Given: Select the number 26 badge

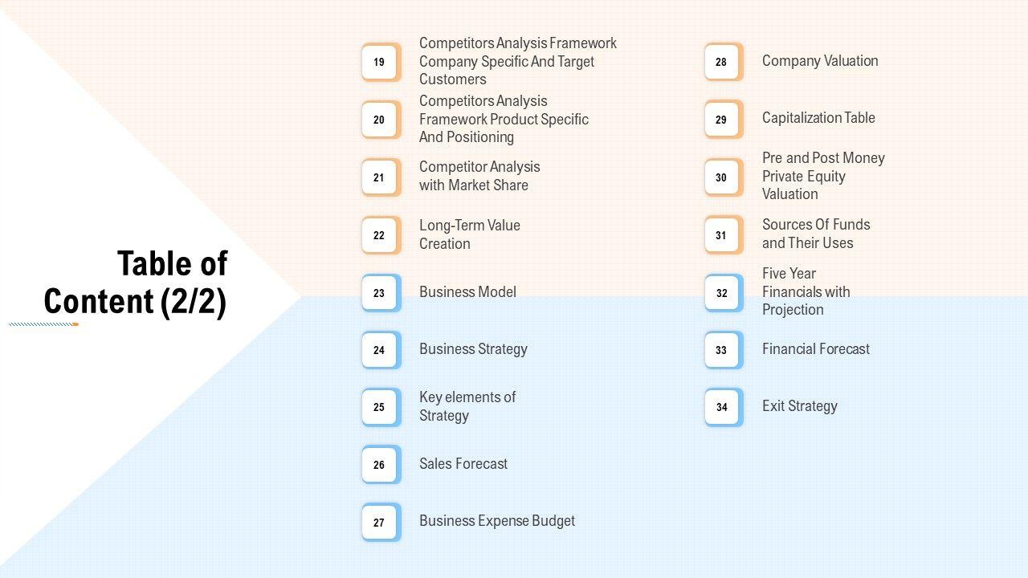Looking at the screenshot, I should pyautogui.click(x=379, y=465).
